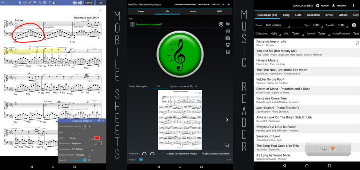The height and width of the screenshot is (170, 360).
Task: Confirm song edits with checkmark OK
Action: (226, 4)
